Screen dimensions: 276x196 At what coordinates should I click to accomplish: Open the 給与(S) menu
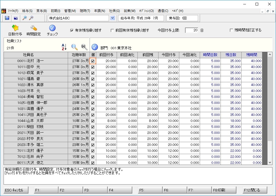pyautogui.click(x=27, y=11)
